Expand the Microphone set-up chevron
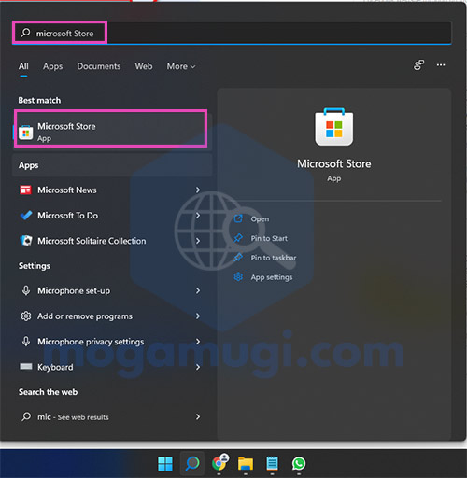Viewport: 467px width, 478px height. click(x=198, y=290)
